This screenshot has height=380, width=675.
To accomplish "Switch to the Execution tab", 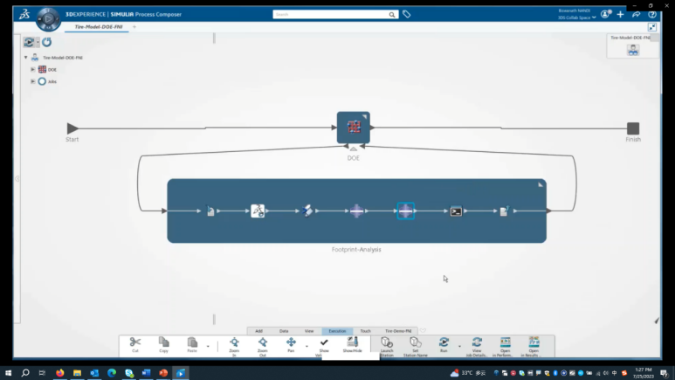I will point(336,331).
